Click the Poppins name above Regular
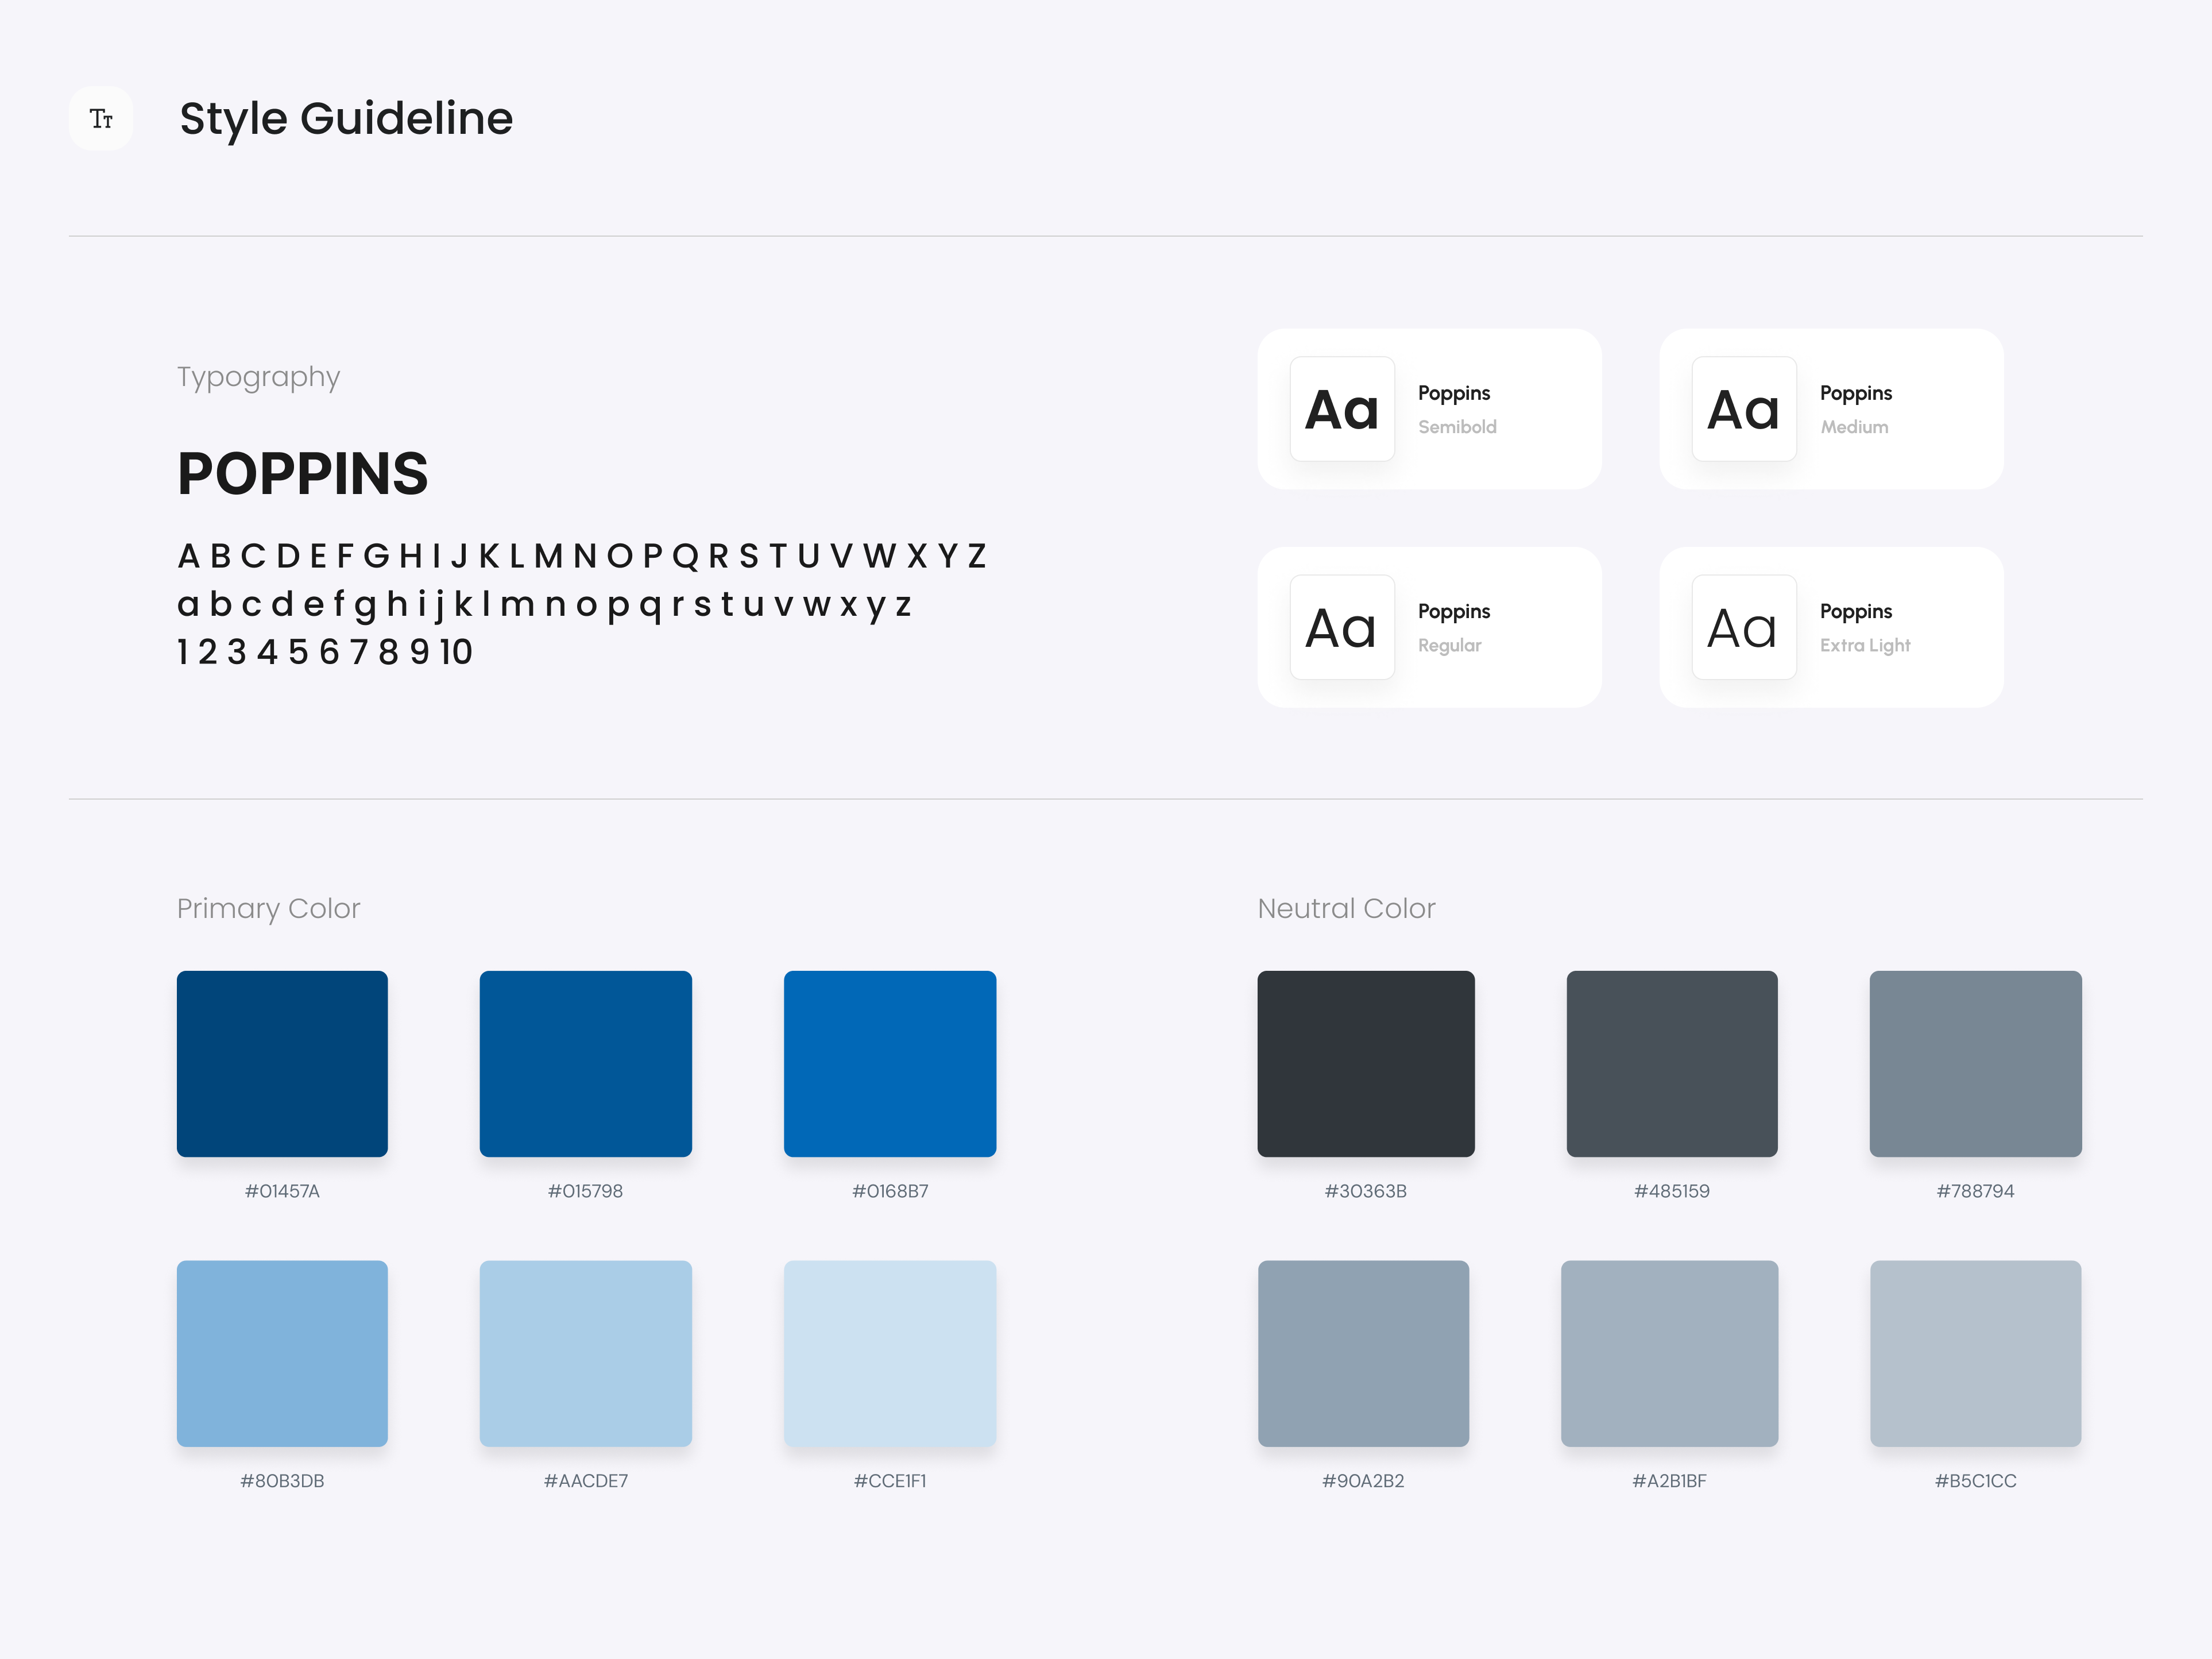Screen dimensions: 2212x1659 [1454, 612]
